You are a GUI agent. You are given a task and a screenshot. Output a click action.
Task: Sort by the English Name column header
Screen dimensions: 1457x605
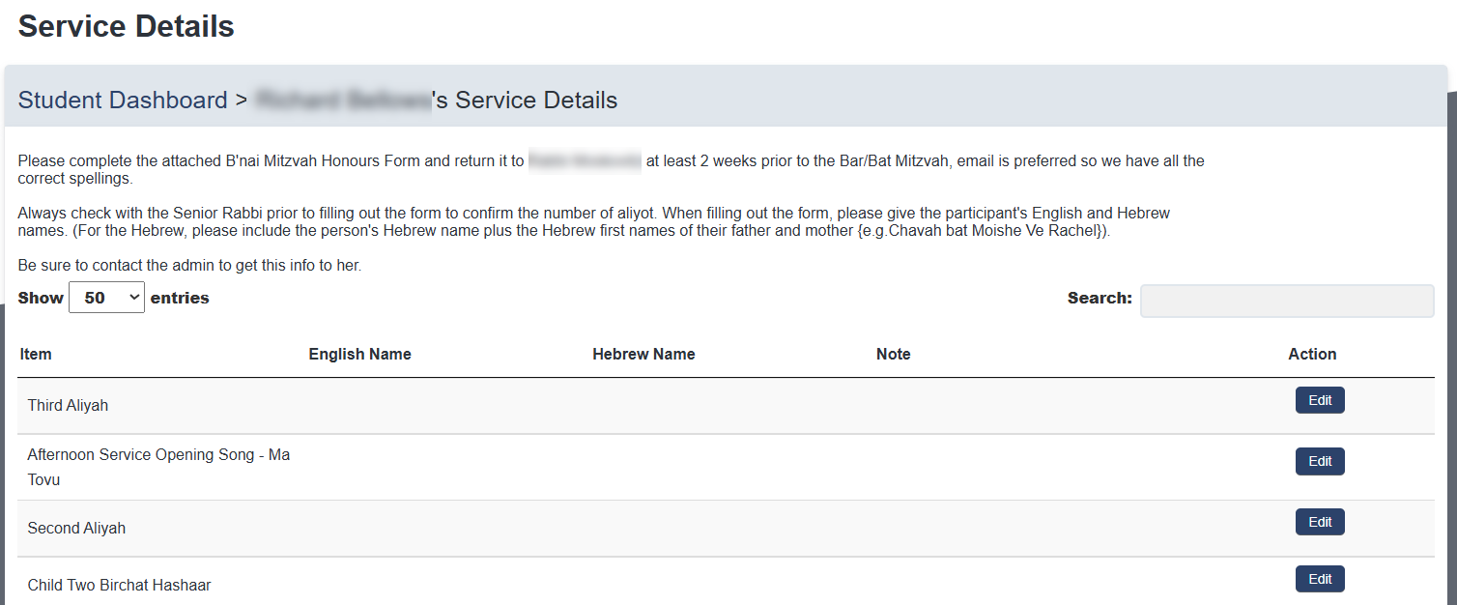tap(359, 354)
